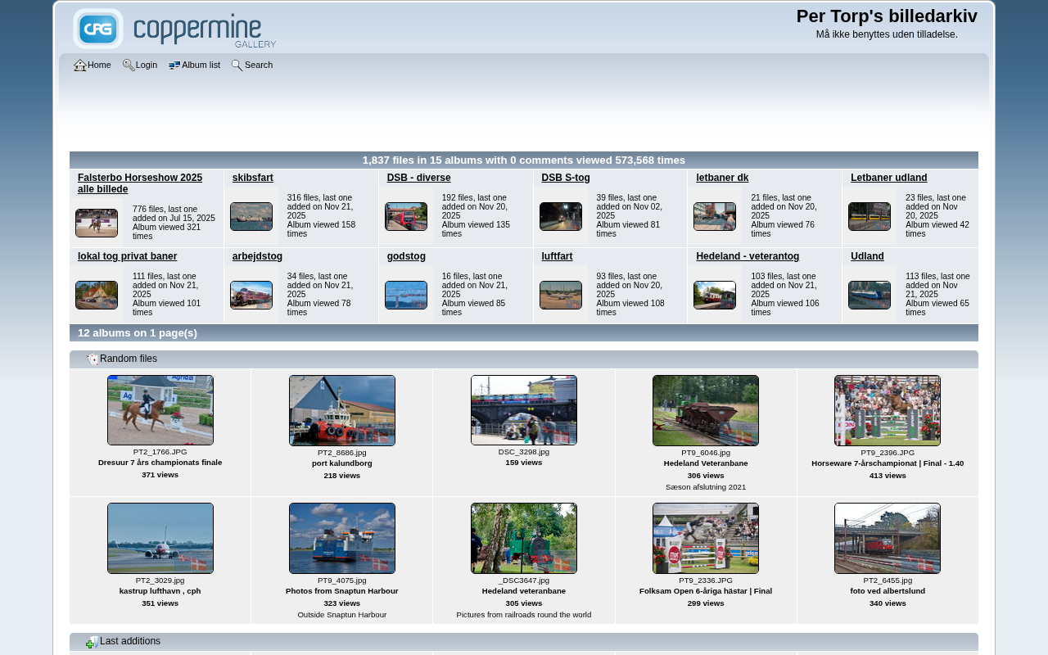Open the Hedeland - veterantog album link
Image resolution: width=1048 pixels, height=655 pixels.
point(748,256)
